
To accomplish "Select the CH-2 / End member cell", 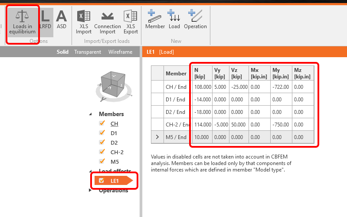I will pos(178,125).
